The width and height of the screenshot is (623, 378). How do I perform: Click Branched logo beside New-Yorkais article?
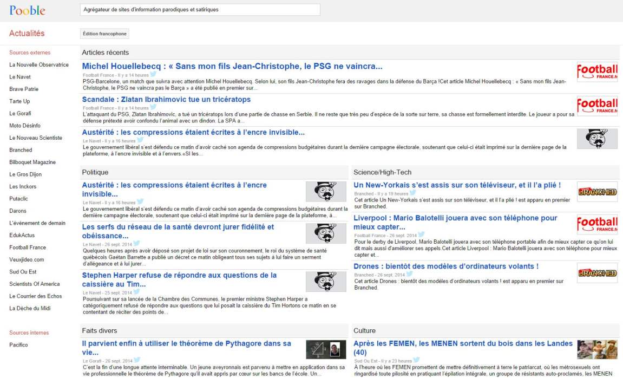[597, 192]
